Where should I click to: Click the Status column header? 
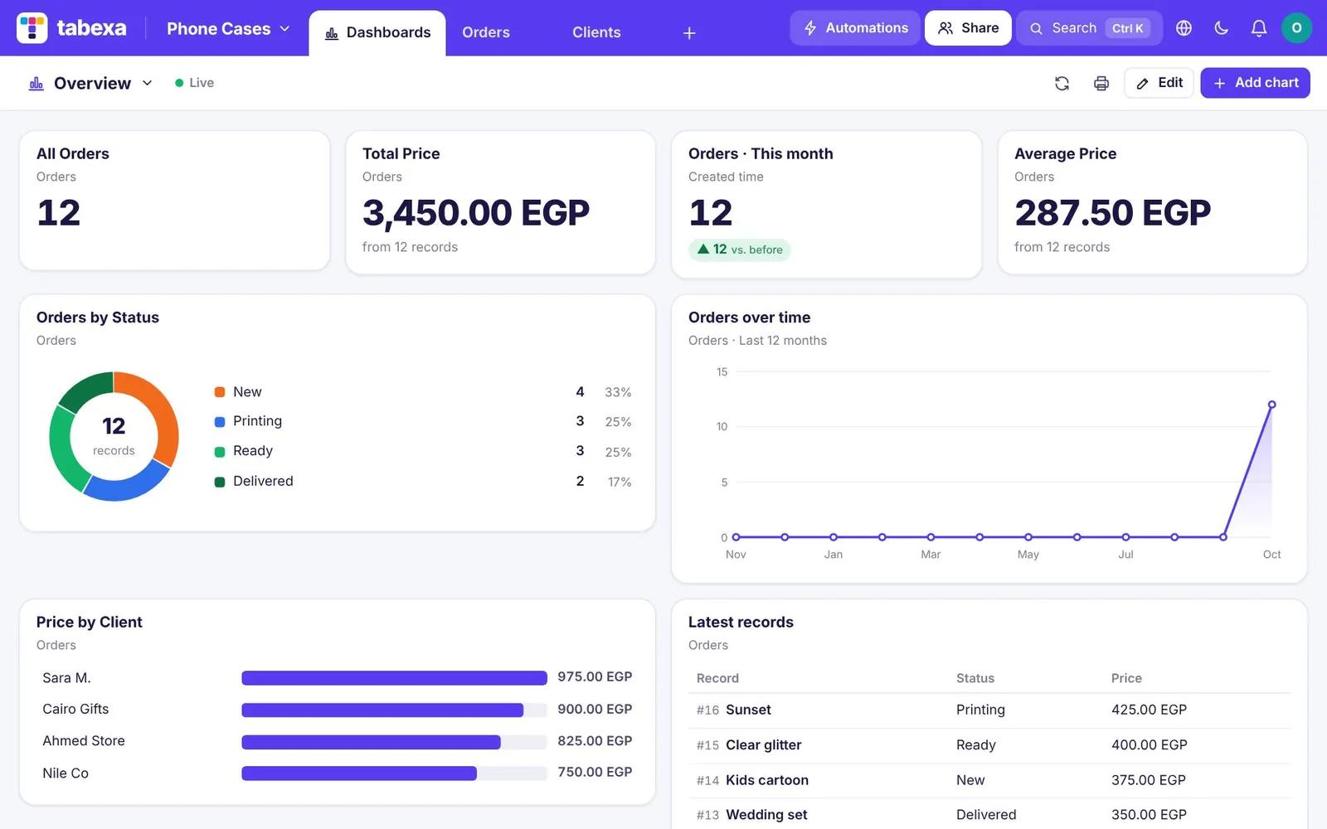[975, 678]
